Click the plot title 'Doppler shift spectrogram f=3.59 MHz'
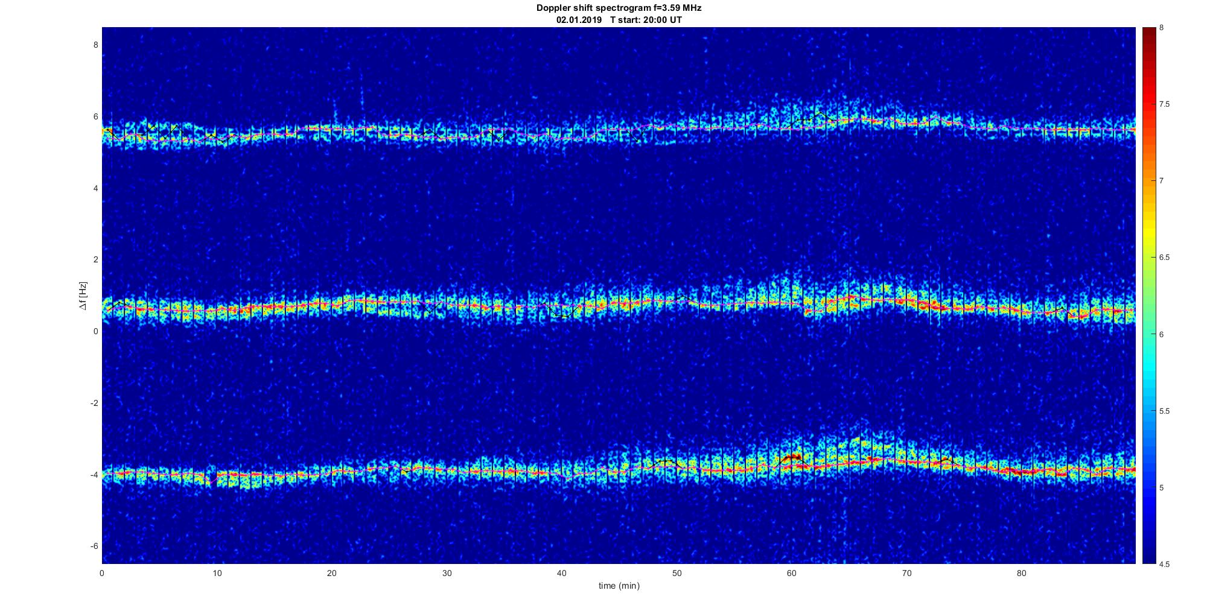This screenshot has width=1207, height=605. (x=619, y=8)
